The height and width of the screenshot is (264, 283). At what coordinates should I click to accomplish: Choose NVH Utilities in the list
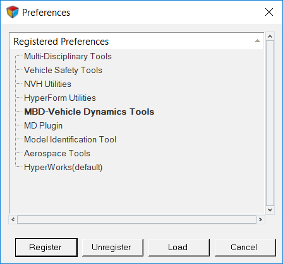47,84
